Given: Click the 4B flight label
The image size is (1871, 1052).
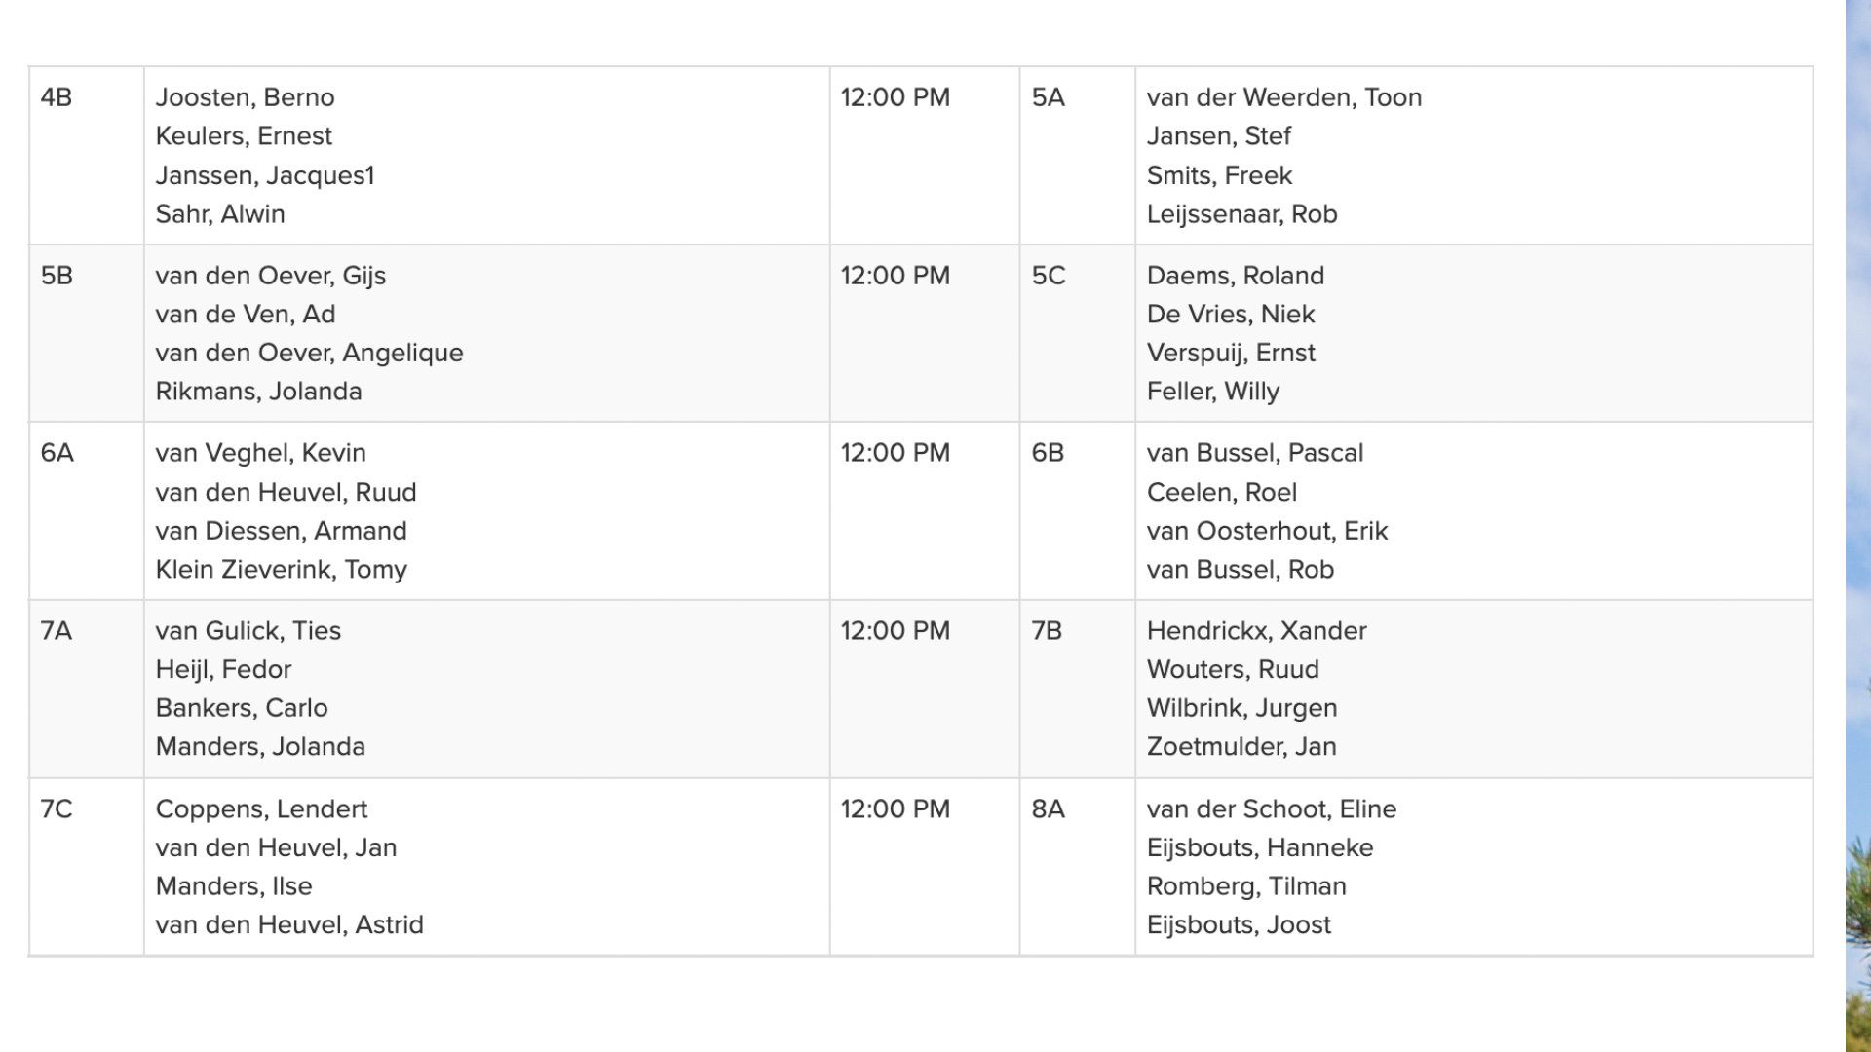Looking at the screenshot, I should click(57, 97).
